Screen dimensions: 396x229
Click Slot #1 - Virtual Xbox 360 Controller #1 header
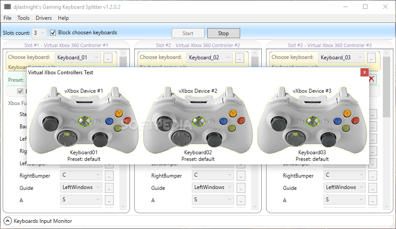coord(66,45)
